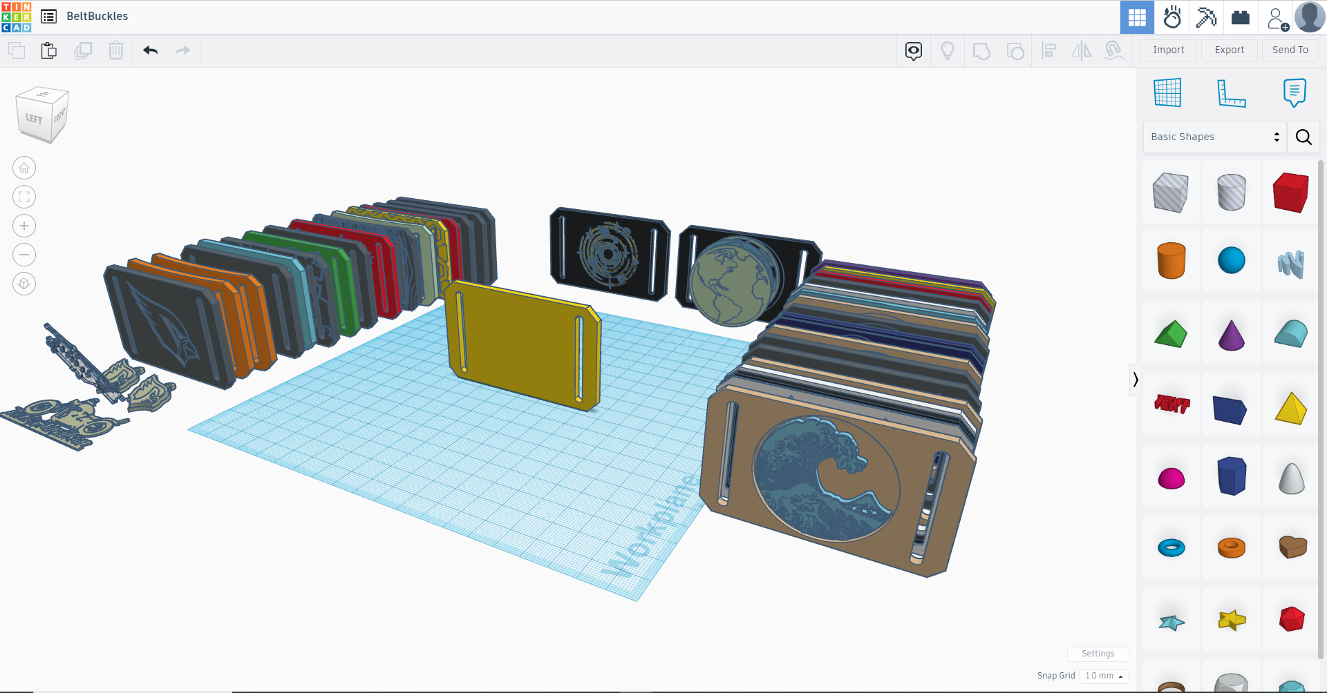
Task: Search shapes with the magnifier icon
Action: pos(1304,137)
